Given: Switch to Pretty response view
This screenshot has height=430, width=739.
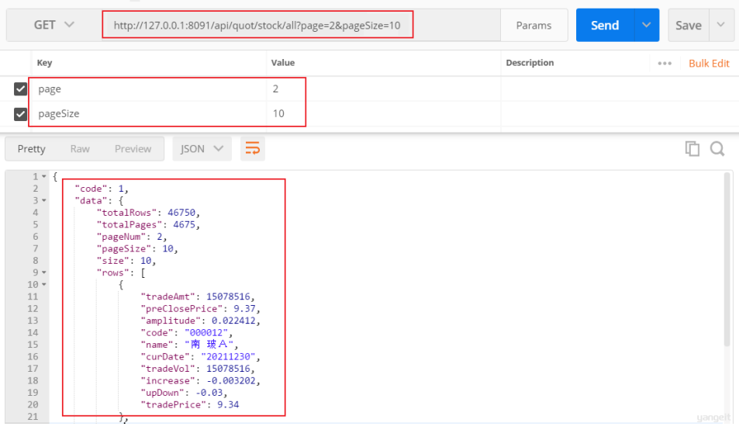Looking at the screenshot, I should coord(32,149).
